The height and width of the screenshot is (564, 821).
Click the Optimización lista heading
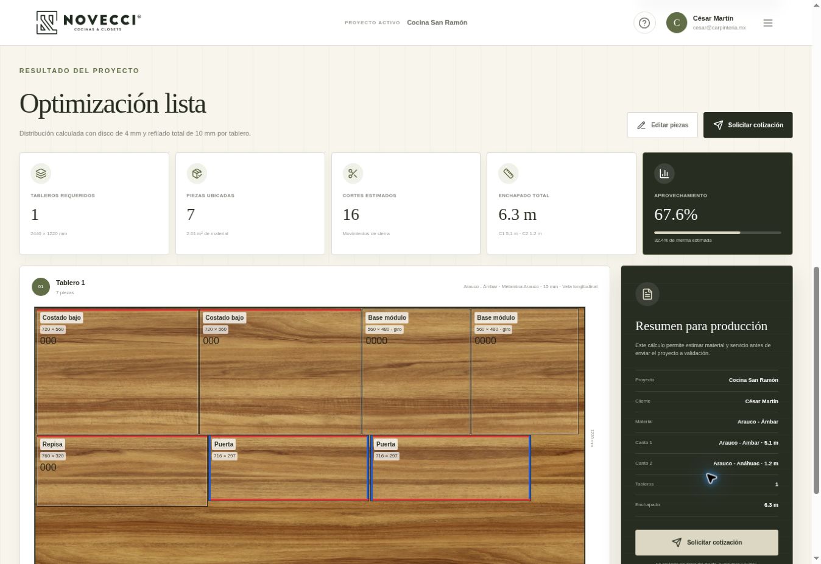[x=113, y=104]
